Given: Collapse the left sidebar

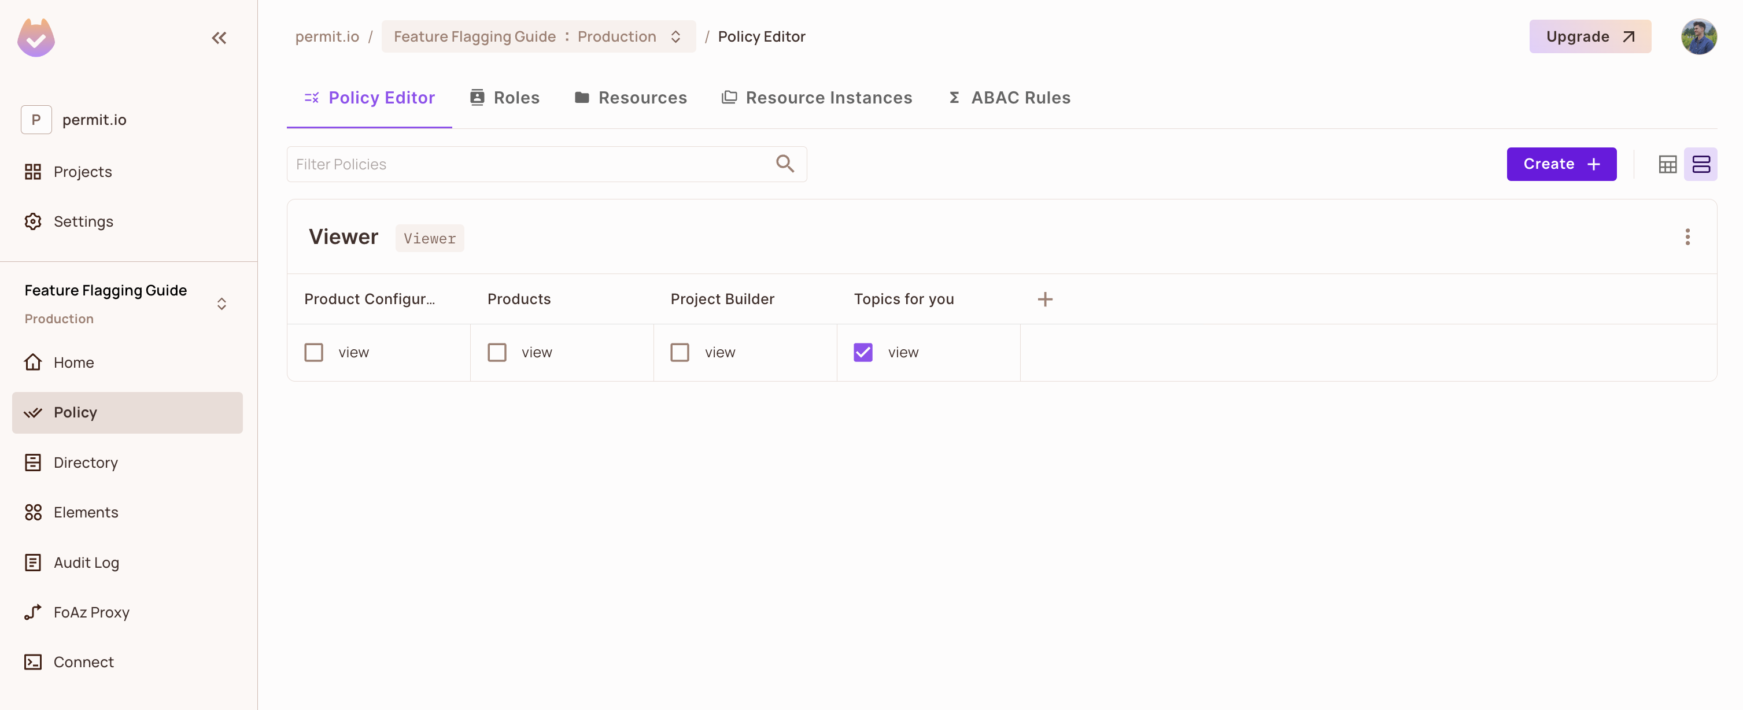Looking at the screenshot, I should [218, 38].
